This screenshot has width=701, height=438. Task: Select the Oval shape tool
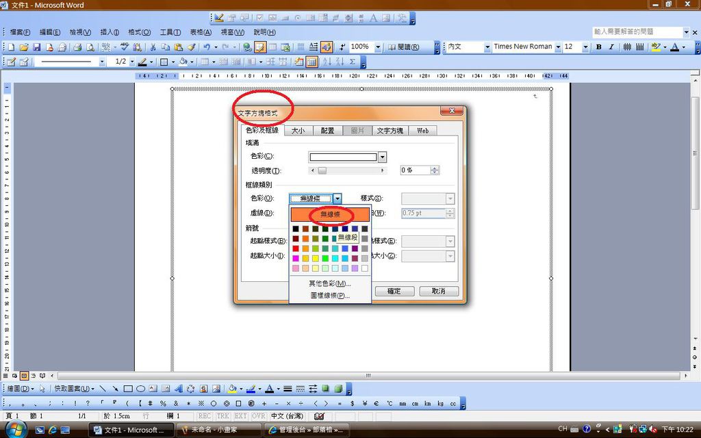(140, 389)
